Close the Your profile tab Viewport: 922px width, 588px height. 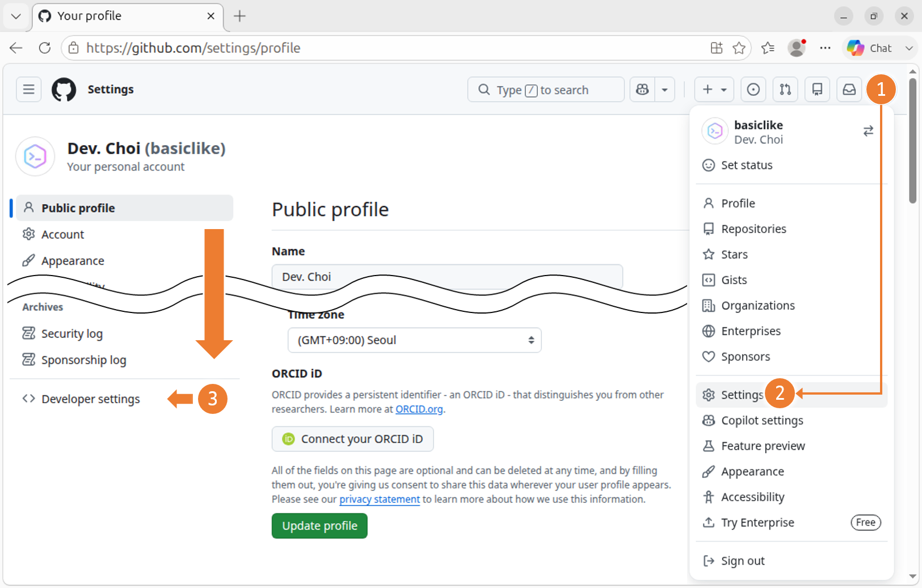(210, 16)
